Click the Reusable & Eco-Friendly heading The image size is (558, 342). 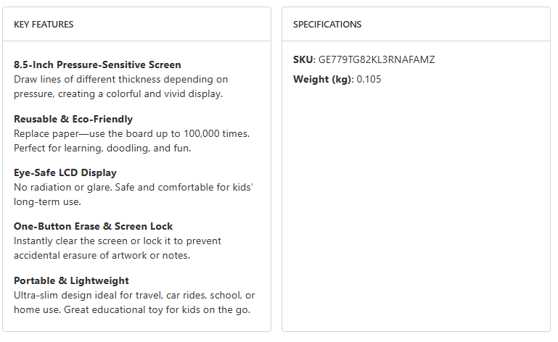coord(73,119)
